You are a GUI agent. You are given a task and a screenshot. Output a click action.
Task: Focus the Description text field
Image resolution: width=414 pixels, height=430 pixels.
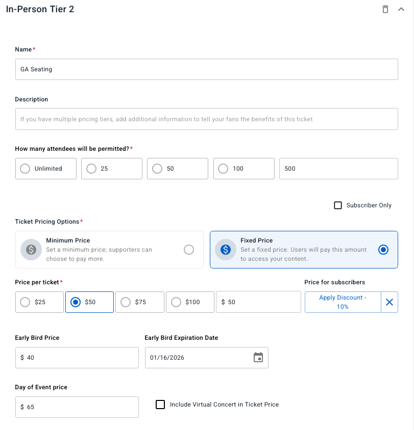pyautogui.click(x=206, y=119)
